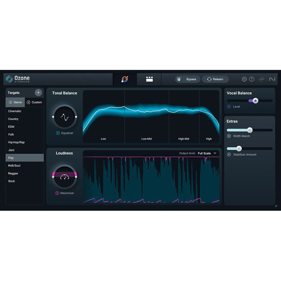Toggle the Maximizer power button

click(x=57, y=193)
